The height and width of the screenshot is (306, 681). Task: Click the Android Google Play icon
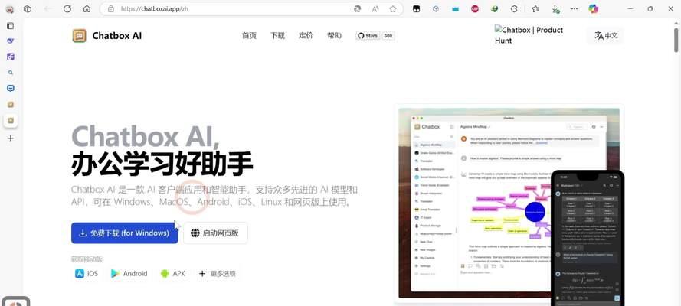(115, 274)
